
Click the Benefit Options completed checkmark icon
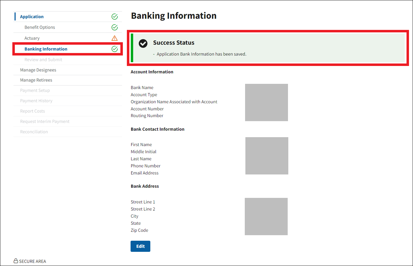pyautogui.click(x=115, y=27)
